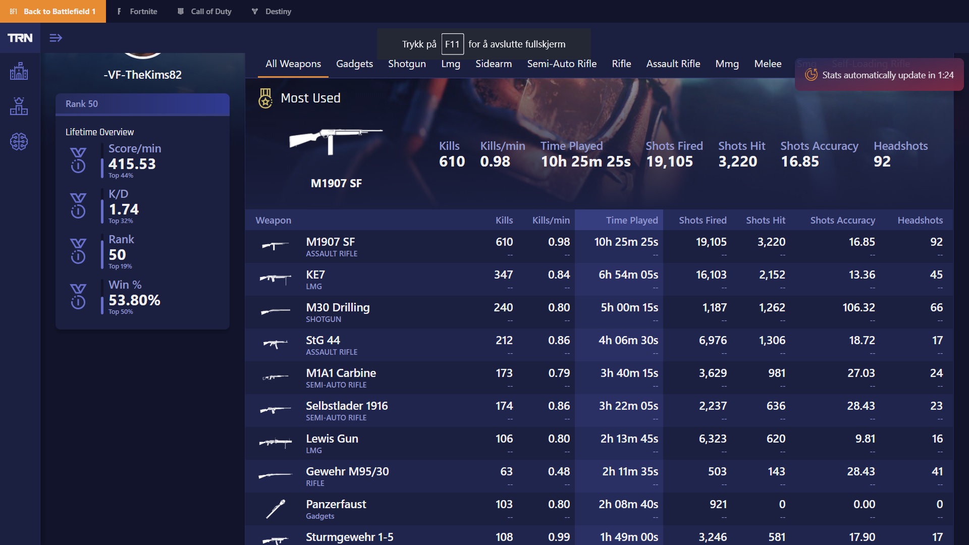Switch to the Mmg tab
This screenshot has width=969, height=545.
coord(727,64)
